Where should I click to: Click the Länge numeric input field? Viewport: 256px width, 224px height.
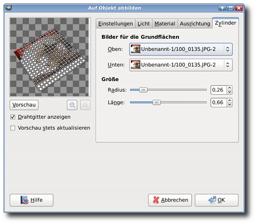coord(219,102)
